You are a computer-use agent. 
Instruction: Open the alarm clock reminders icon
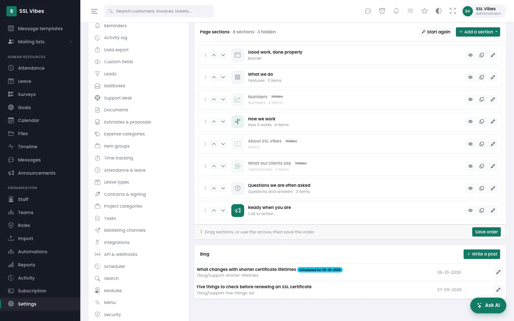click(x=382, y=11)
